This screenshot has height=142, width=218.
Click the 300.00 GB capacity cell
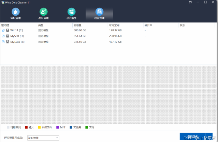pyautogui.click(x=80, y=30)
